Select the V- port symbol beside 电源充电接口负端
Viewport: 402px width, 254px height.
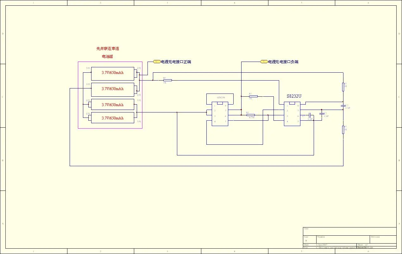pos(264,62)
